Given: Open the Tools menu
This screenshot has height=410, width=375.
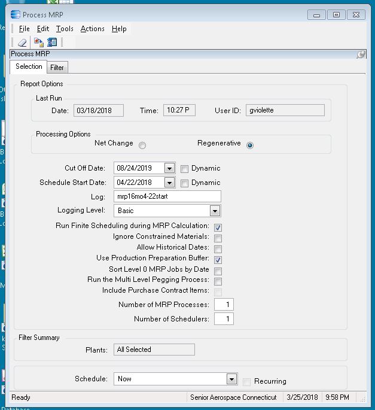Looking at the screenshot, I should coord(65,29).
